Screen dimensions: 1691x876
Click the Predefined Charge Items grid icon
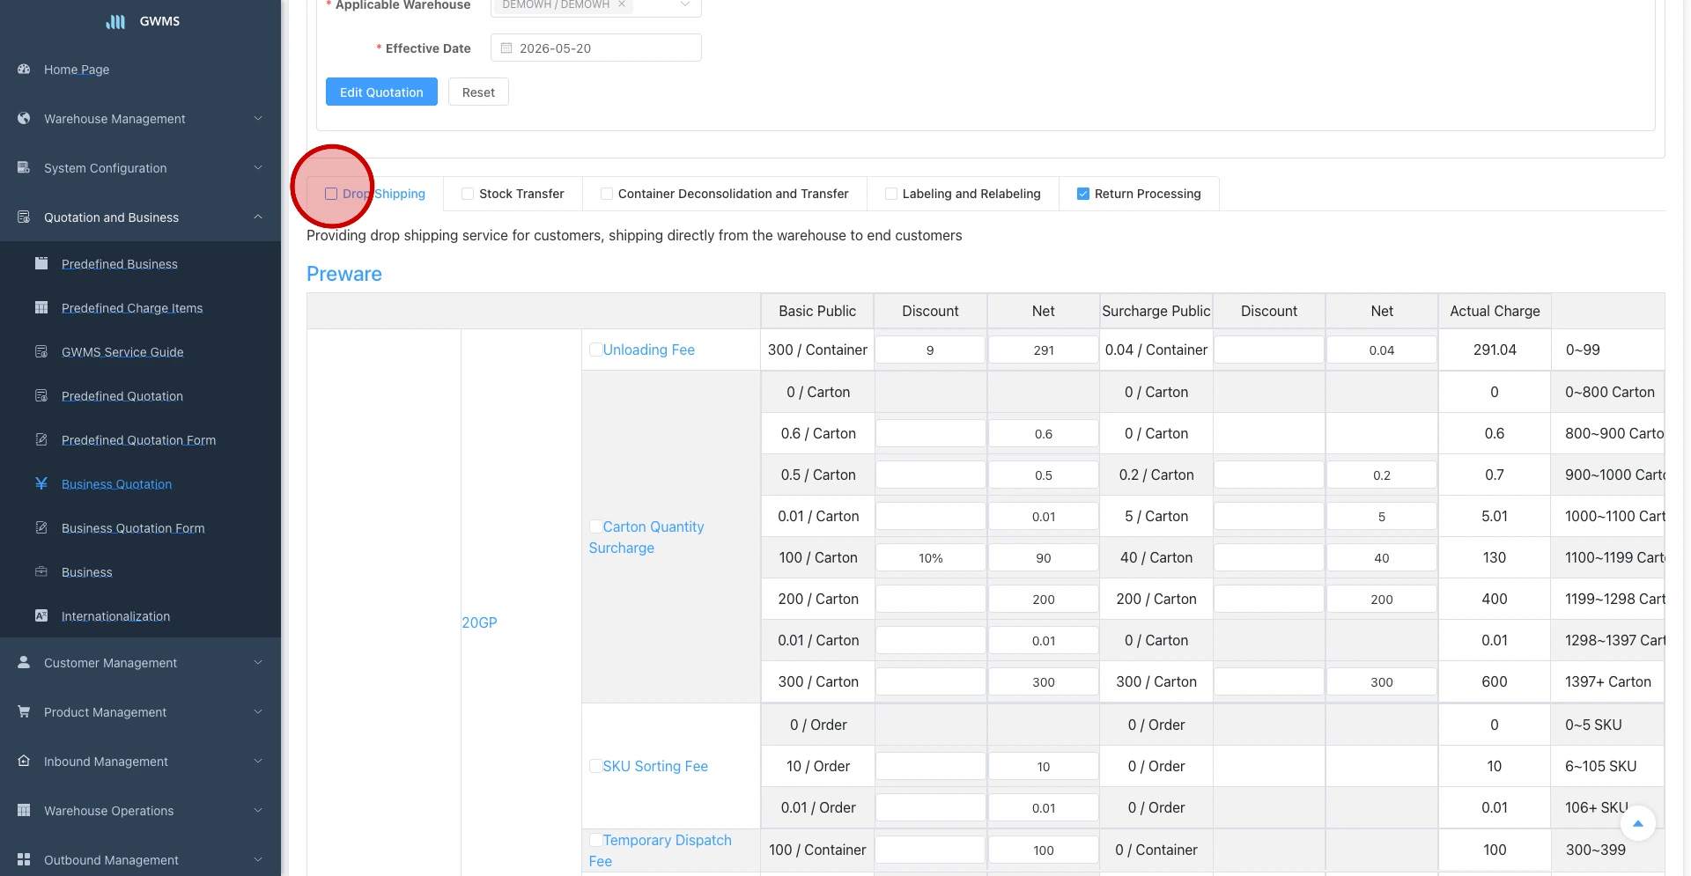[41, 307]
